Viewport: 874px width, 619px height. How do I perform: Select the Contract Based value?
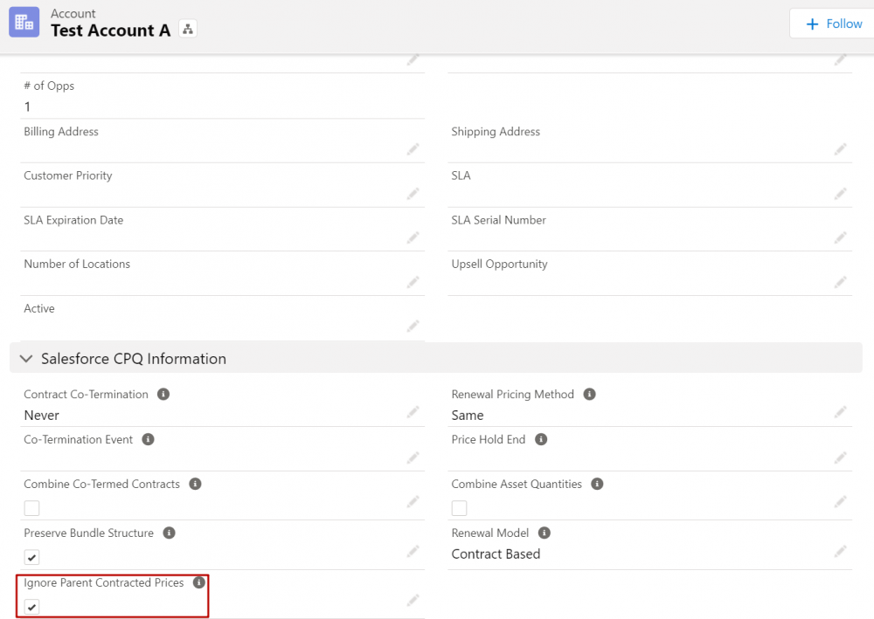tap(496, 554)
